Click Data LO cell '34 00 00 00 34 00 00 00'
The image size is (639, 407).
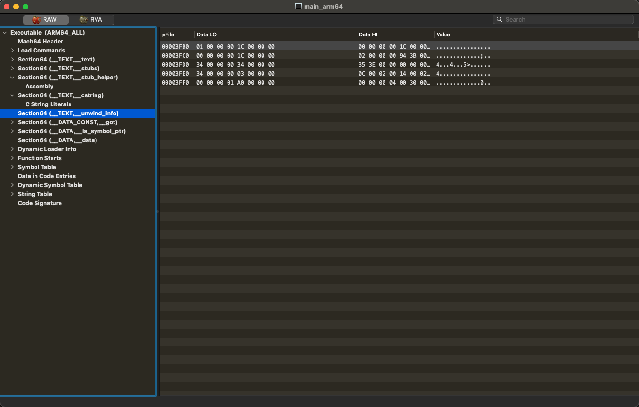[236, 65]
